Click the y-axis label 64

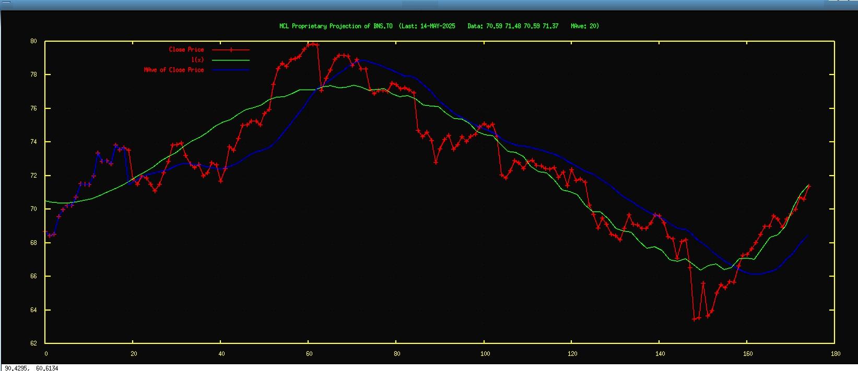(x=34, y=310)
